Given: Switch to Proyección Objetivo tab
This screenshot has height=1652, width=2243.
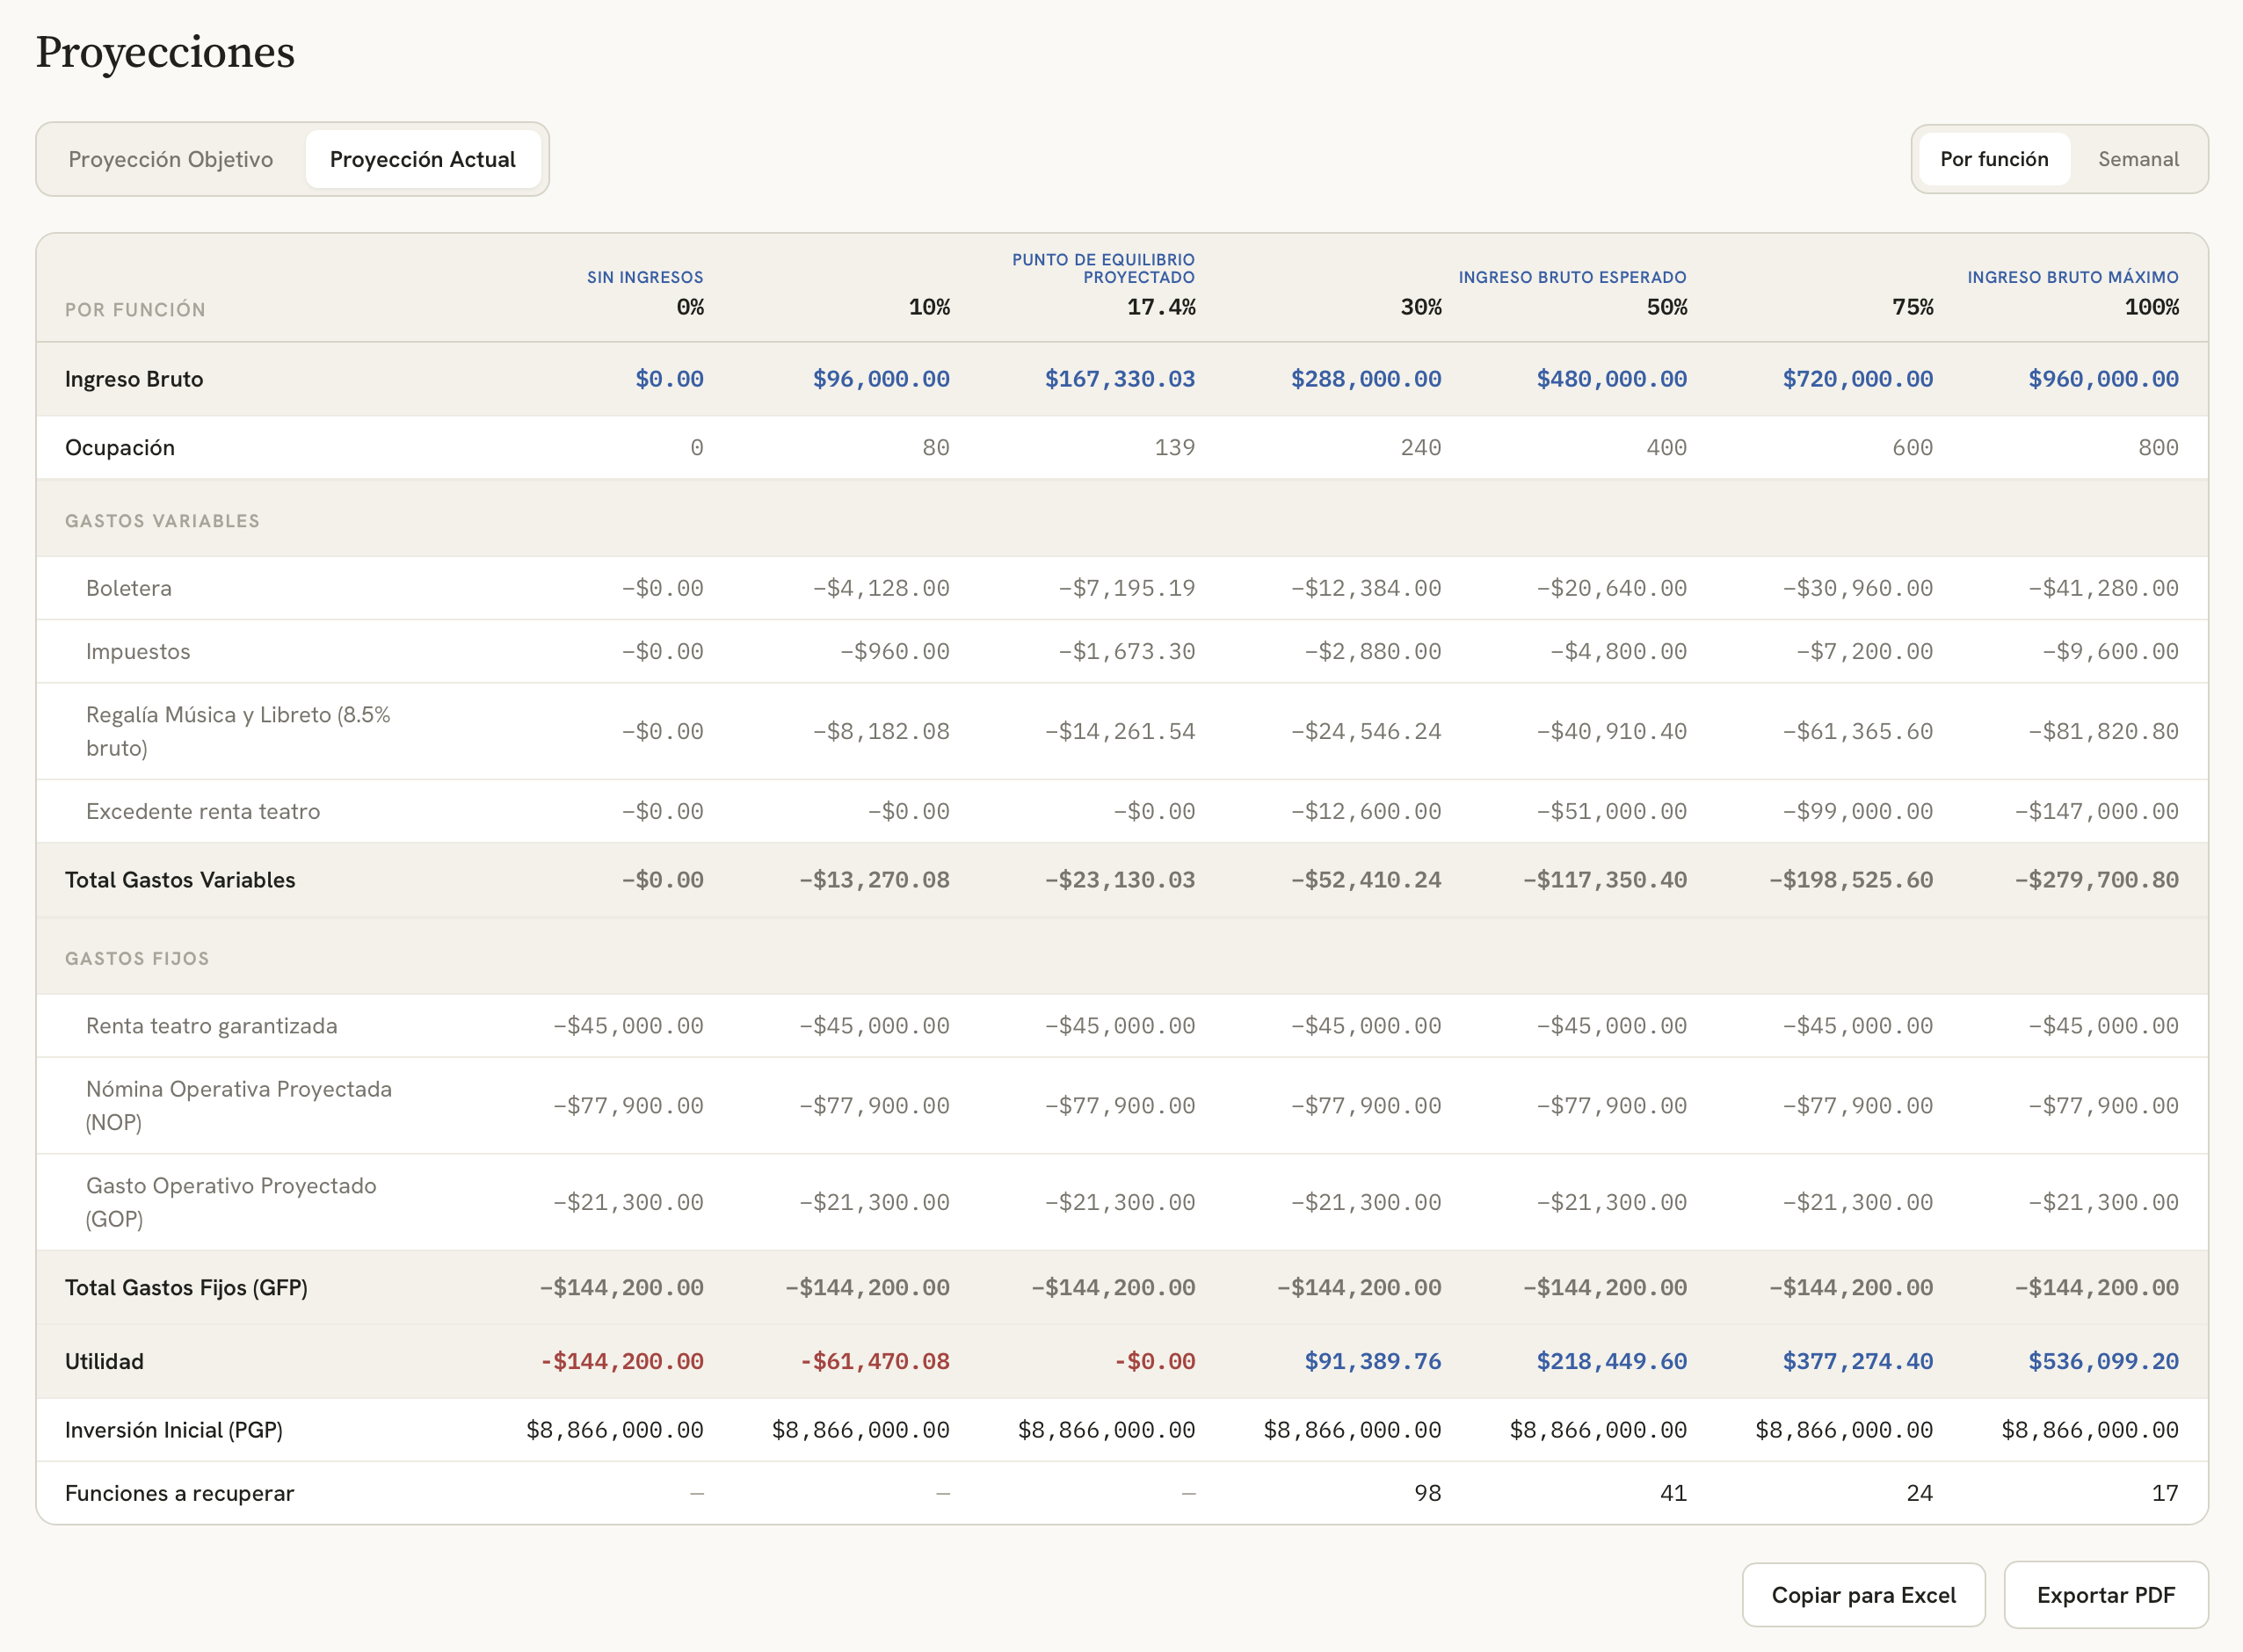Looking at the screenshot, I should pyautogui.click(x=171, y=160).
